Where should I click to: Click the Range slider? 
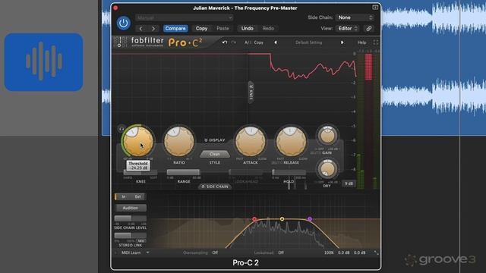184,172
